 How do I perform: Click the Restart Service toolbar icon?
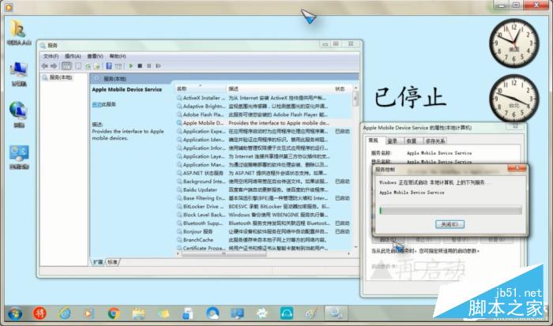click(158, 66)
